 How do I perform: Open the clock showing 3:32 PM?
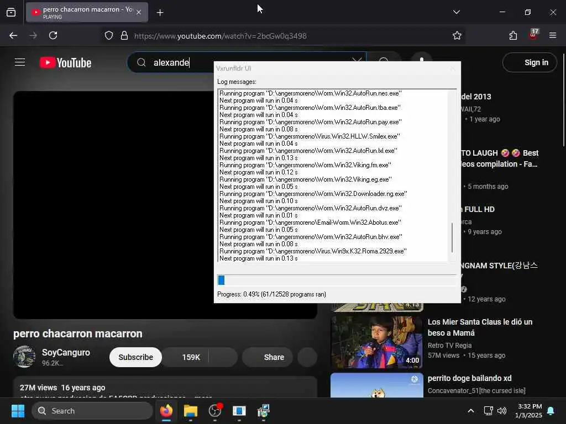click(528, 411)
